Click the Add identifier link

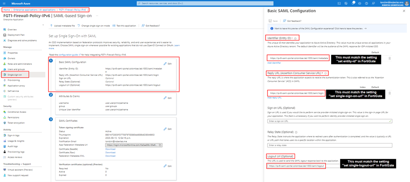click(x=274, y=63)
